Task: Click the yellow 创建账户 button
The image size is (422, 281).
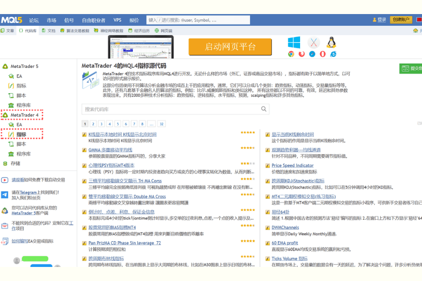Action: pyautogui.click(x=401, y=20)
